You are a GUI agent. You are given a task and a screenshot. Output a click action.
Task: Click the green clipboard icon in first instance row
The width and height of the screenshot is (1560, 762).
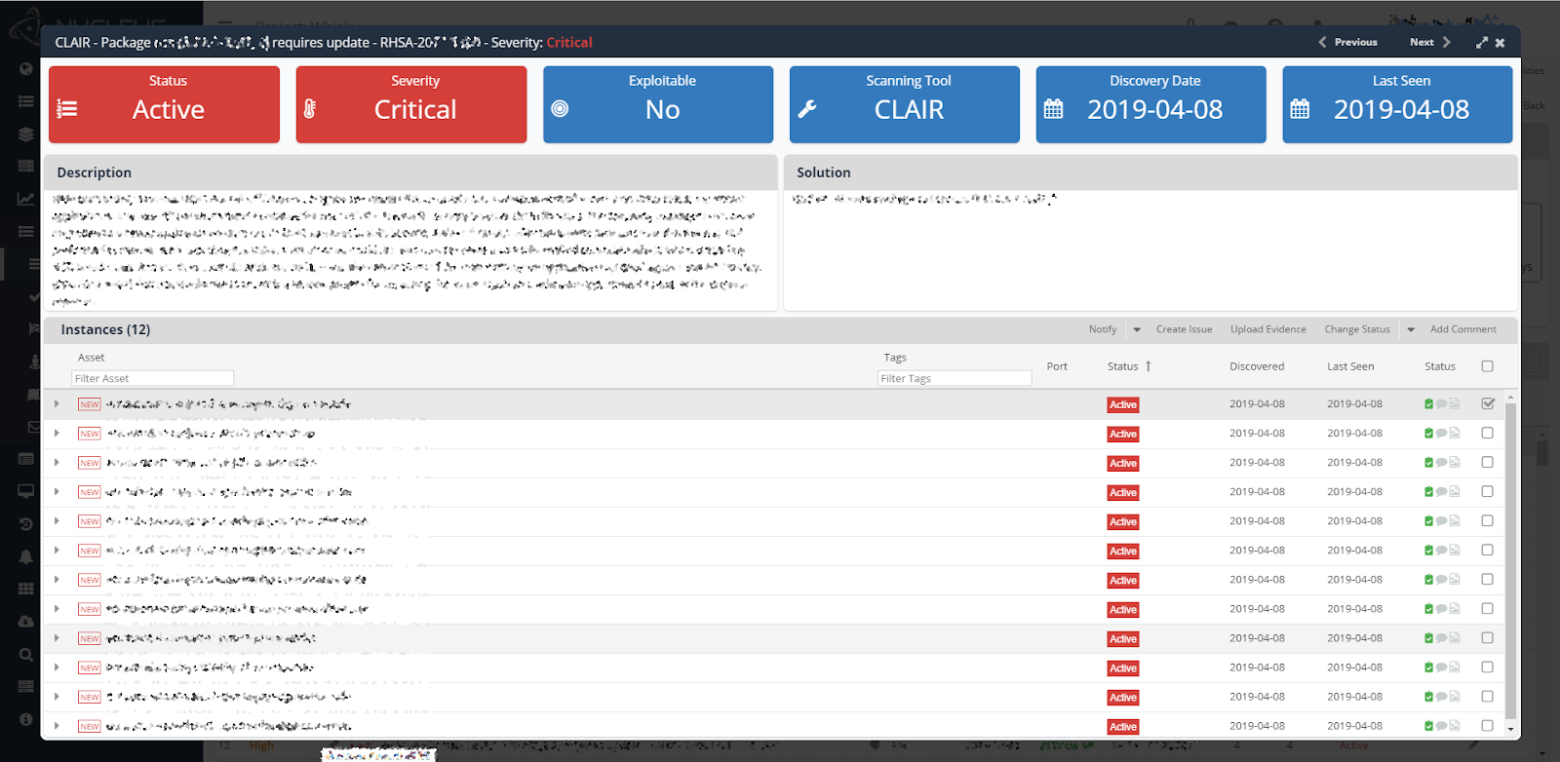coord(1429,404)
